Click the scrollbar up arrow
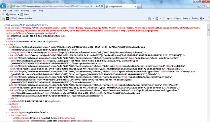210x122 pixels. pos(209,23)
